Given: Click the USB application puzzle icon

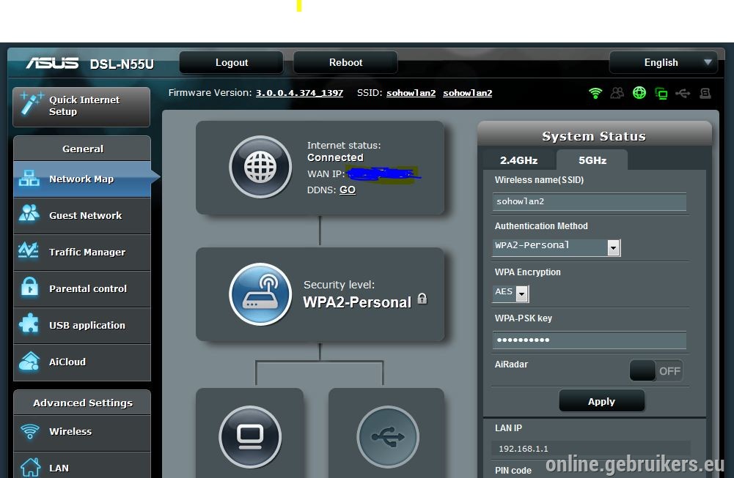Looking at the screenshot, I should point(29,324).
